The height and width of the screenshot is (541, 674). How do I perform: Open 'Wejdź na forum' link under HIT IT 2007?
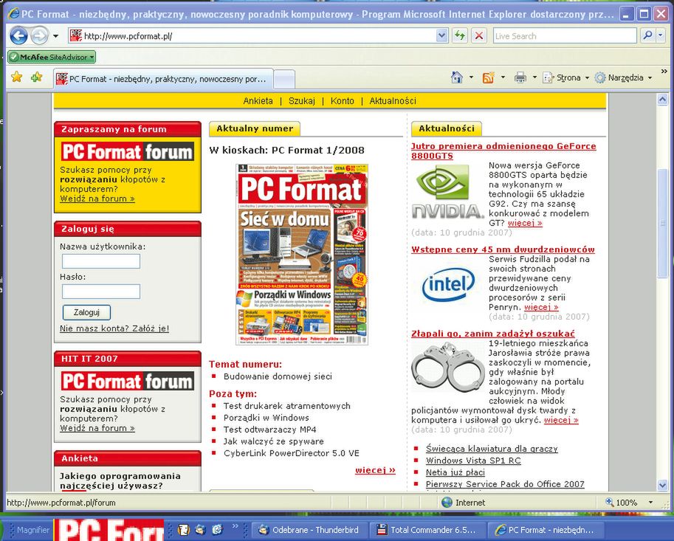point(97,428)
